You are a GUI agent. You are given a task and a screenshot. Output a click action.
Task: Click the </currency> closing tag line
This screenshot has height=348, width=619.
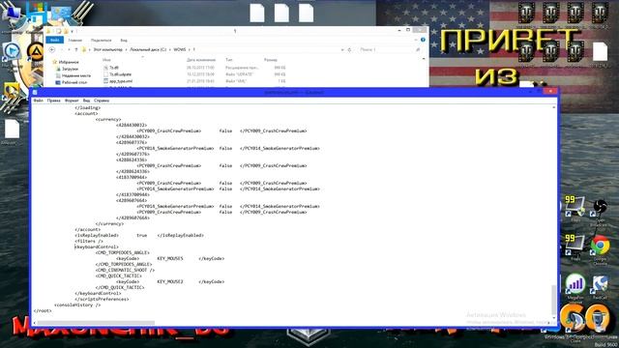click(109, 223)
